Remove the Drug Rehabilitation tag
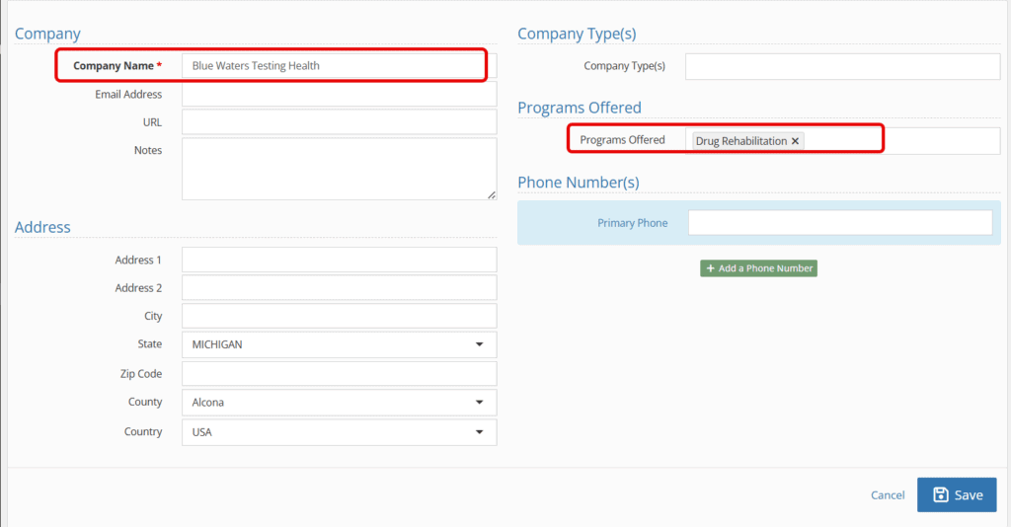The height and width of the screenshot is (527, 1011). point(795,141)
